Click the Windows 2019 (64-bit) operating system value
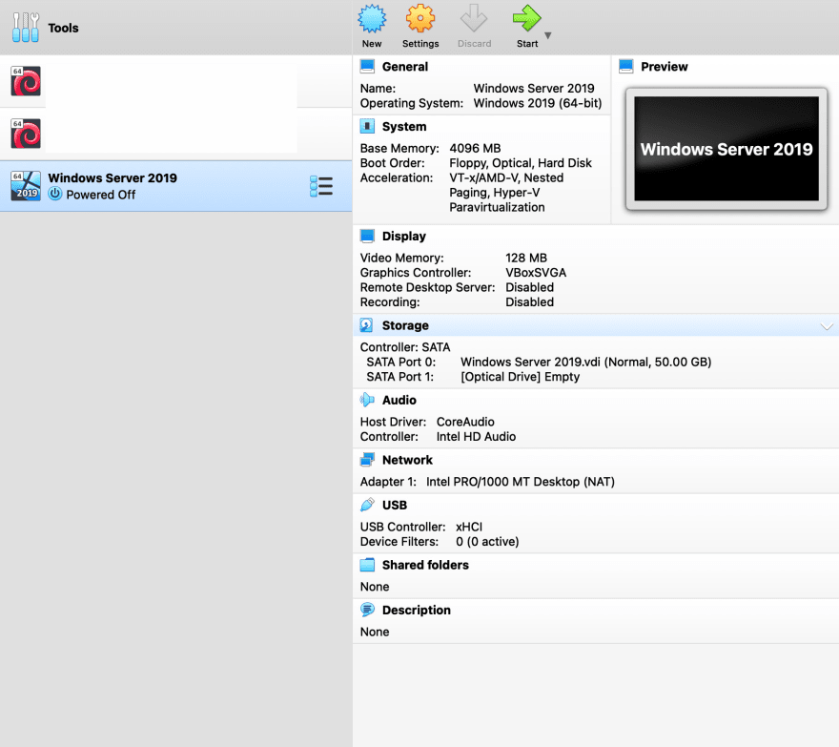This screenshot has height=747, width=839. click(x=538, y=103)
